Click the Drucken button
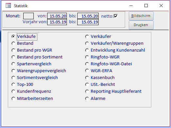Image resolution: width=171 pixels, height=128 pixels. click(x=141, y=25)
